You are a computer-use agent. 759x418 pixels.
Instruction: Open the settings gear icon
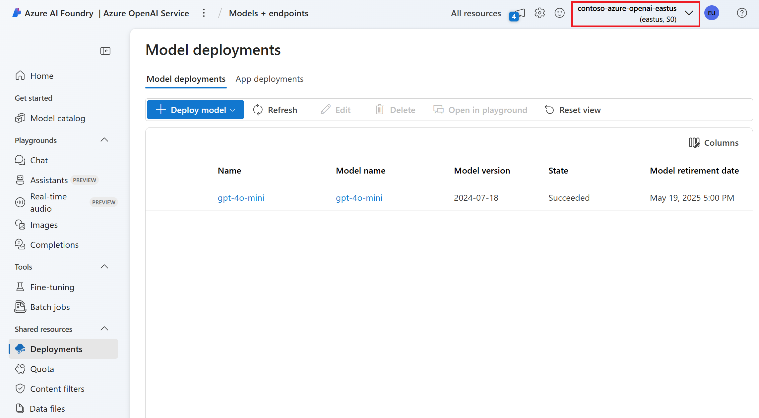point(539,13)
